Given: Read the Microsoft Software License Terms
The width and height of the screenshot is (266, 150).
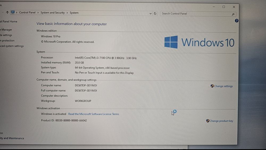Looking at the screenshot, I should [x=94, y=114].
